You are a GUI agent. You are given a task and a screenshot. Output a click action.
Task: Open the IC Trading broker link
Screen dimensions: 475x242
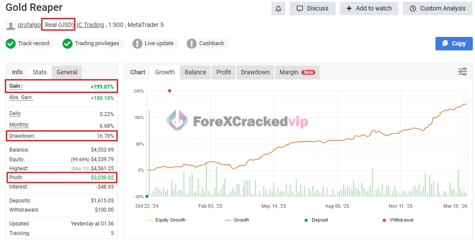click(x=90, y=25)
